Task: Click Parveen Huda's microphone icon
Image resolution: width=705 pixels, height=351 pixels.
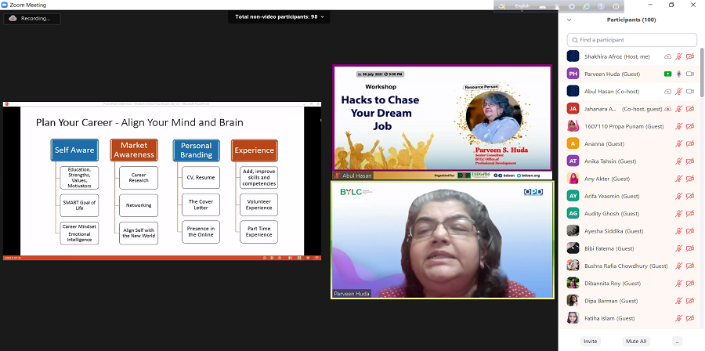Action: pos(678,74)
